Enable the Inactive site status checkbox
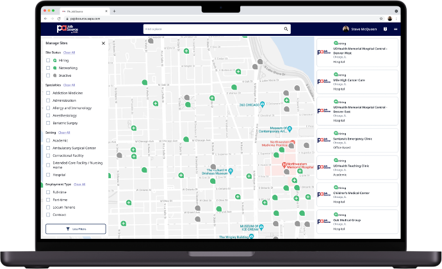 (x=48, y=75)
